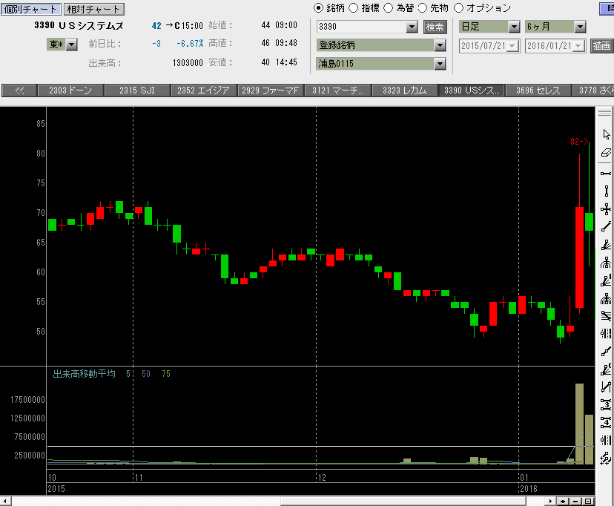Viewport: 614px width, 506px height.
Task: Select the multi-arc tool icon
Action: point(606,299)
